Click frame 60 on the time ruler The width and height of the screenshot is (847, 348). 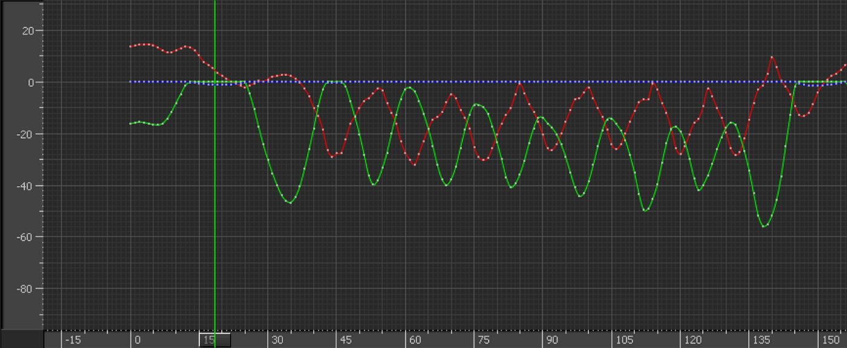[414, 340]
